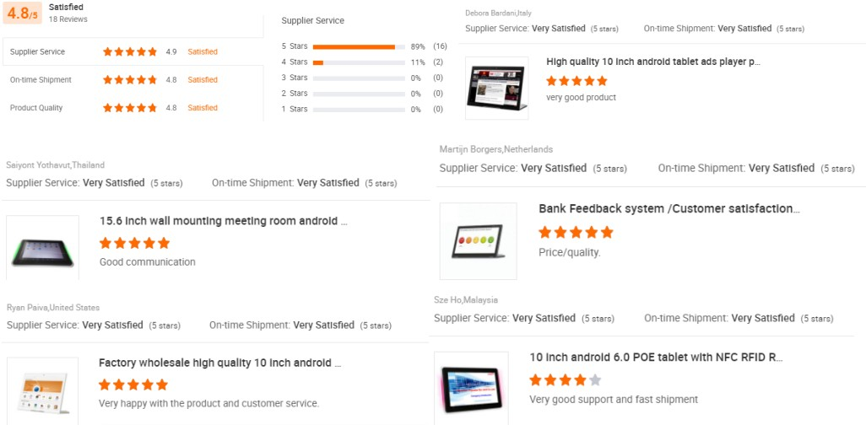This screenshot has height=425, width=866.
Task: Click the Factory wholesale tablet product thumbnail
Action: [x=42, y=390]
